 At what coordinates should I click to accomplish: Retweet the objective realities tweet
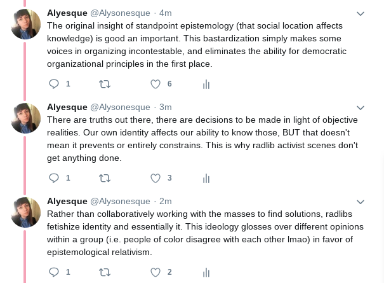coord(105,178)
